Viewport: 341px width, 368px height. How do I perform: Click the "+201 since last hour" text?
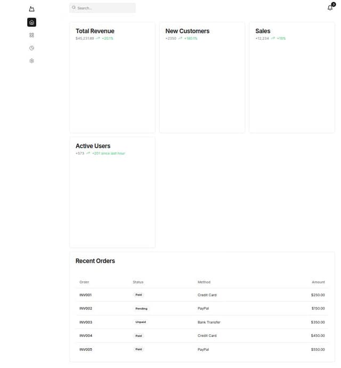pos(109,153)
